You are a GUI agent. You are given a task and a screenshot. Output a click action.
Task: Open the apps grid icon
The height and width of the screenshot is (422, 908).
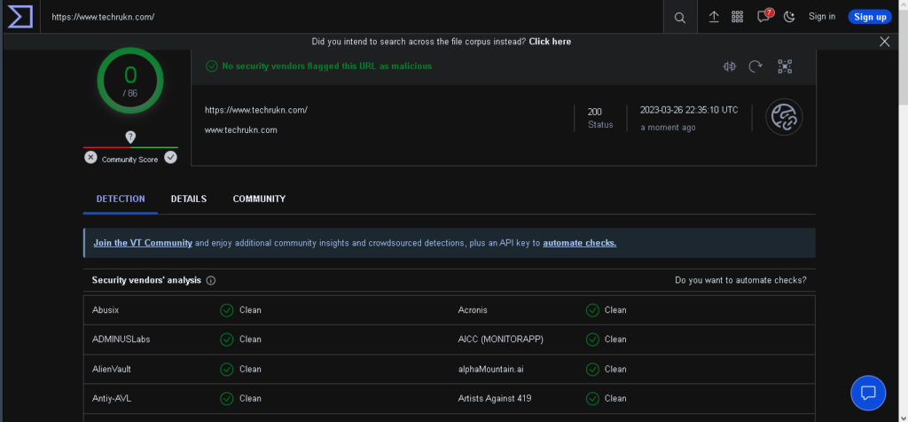click(737, 17)
